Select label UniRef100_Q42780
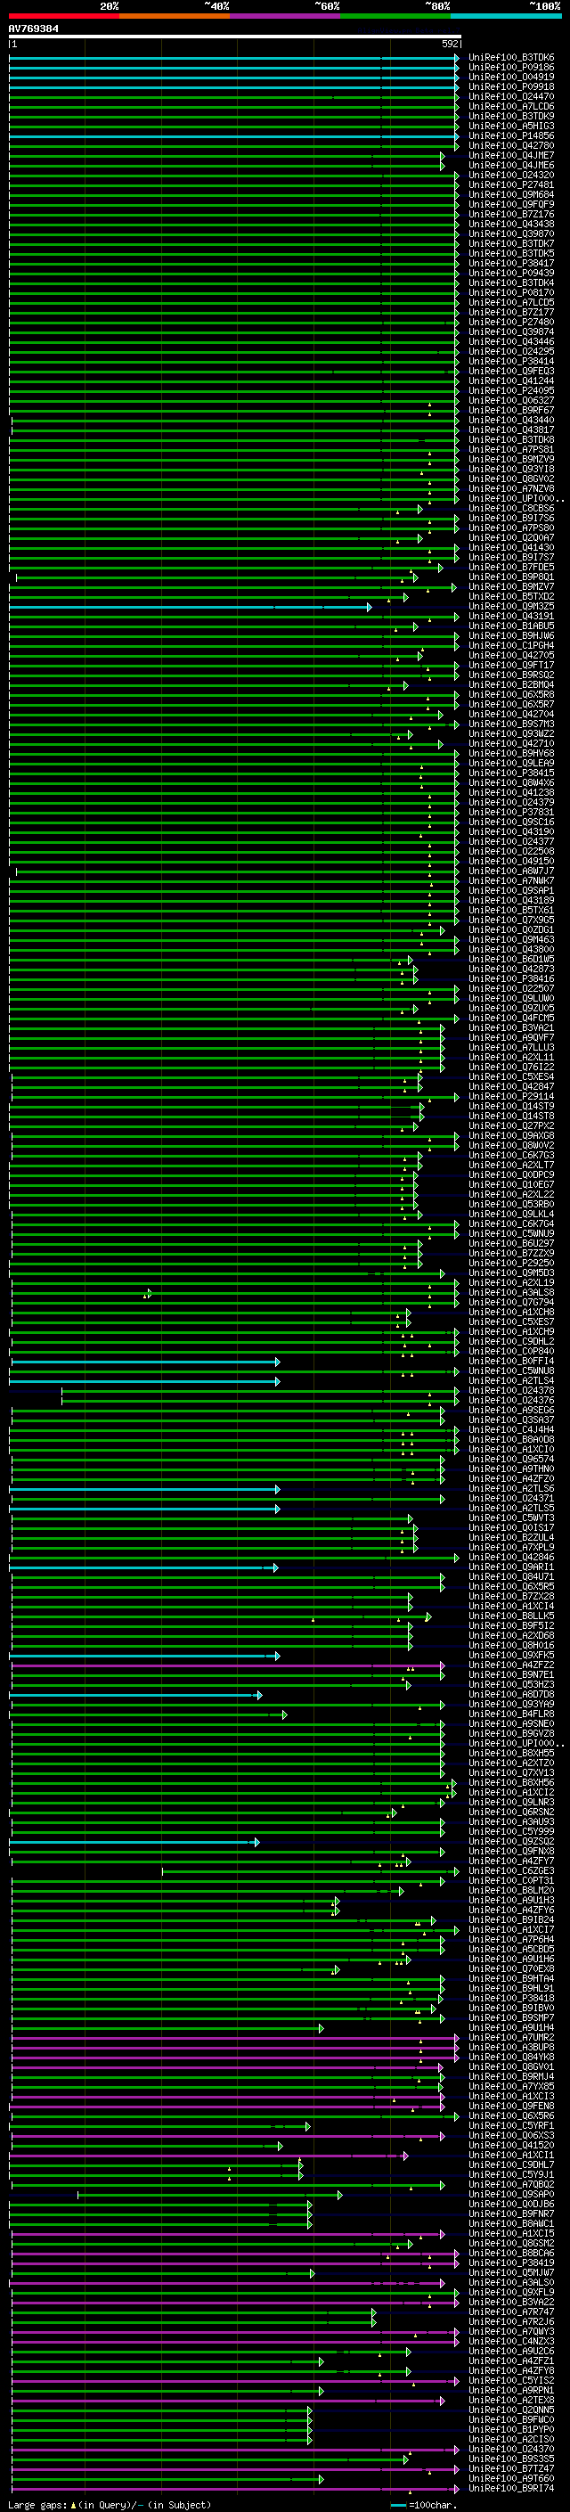Screen dimensions: 570x2512 511,145
